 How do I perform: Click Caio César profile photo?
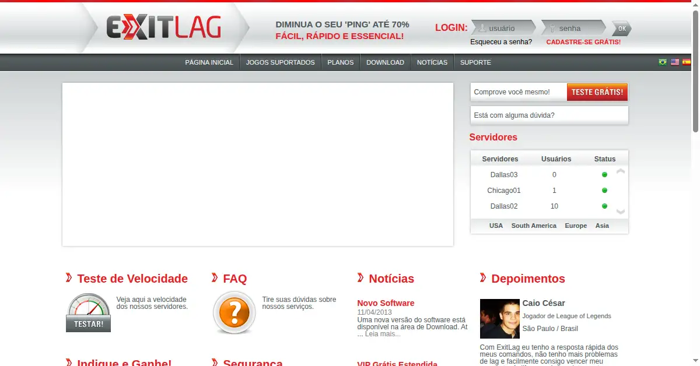pos(499,319)
